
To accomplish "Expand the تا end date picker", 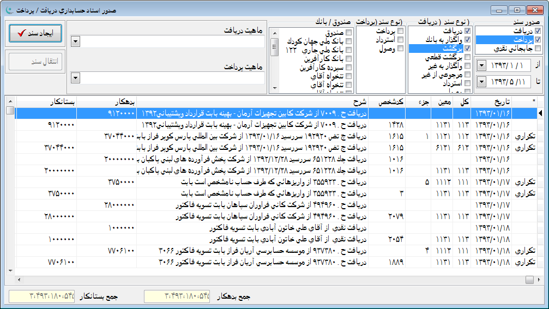I will click(x=481, y=82).
